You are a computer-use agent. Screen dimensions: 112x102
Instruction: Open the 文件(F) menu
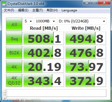click(9, 10)
